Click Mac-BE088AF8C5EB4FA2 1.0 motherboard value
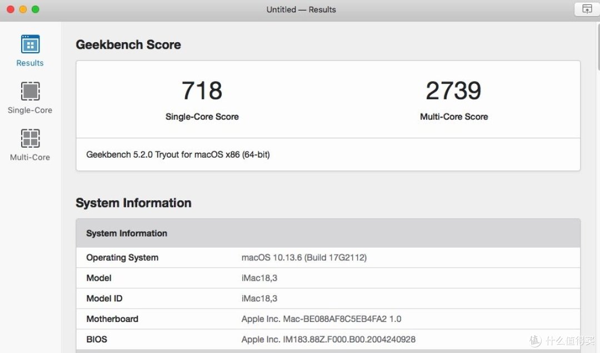 (x=321, y=319)
